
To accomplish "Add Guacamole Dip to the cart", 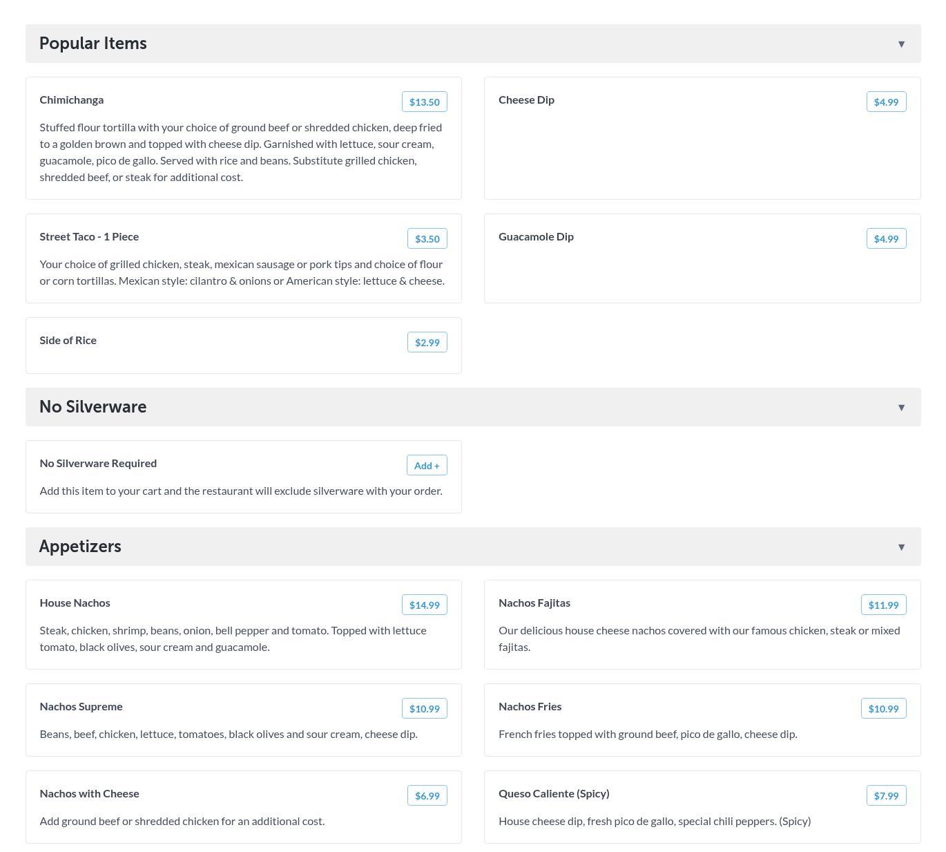I will pyautogui.click(x=886, y=238).
